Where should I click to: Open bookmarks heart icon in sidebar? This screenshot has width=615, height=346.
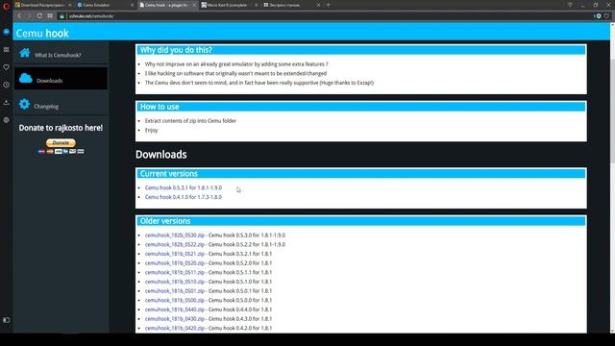pos(6,67)
